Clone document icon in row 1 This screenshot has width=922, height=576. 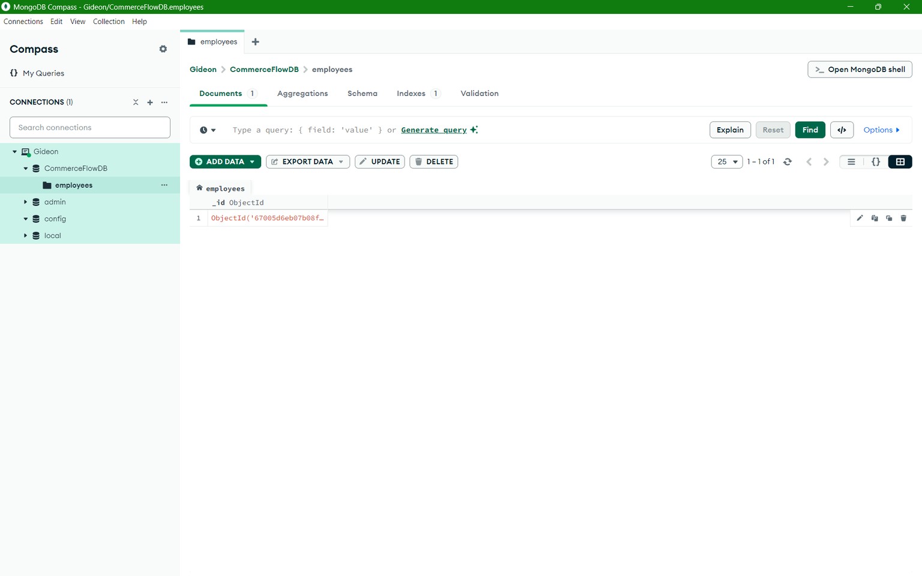pos(889,218)
